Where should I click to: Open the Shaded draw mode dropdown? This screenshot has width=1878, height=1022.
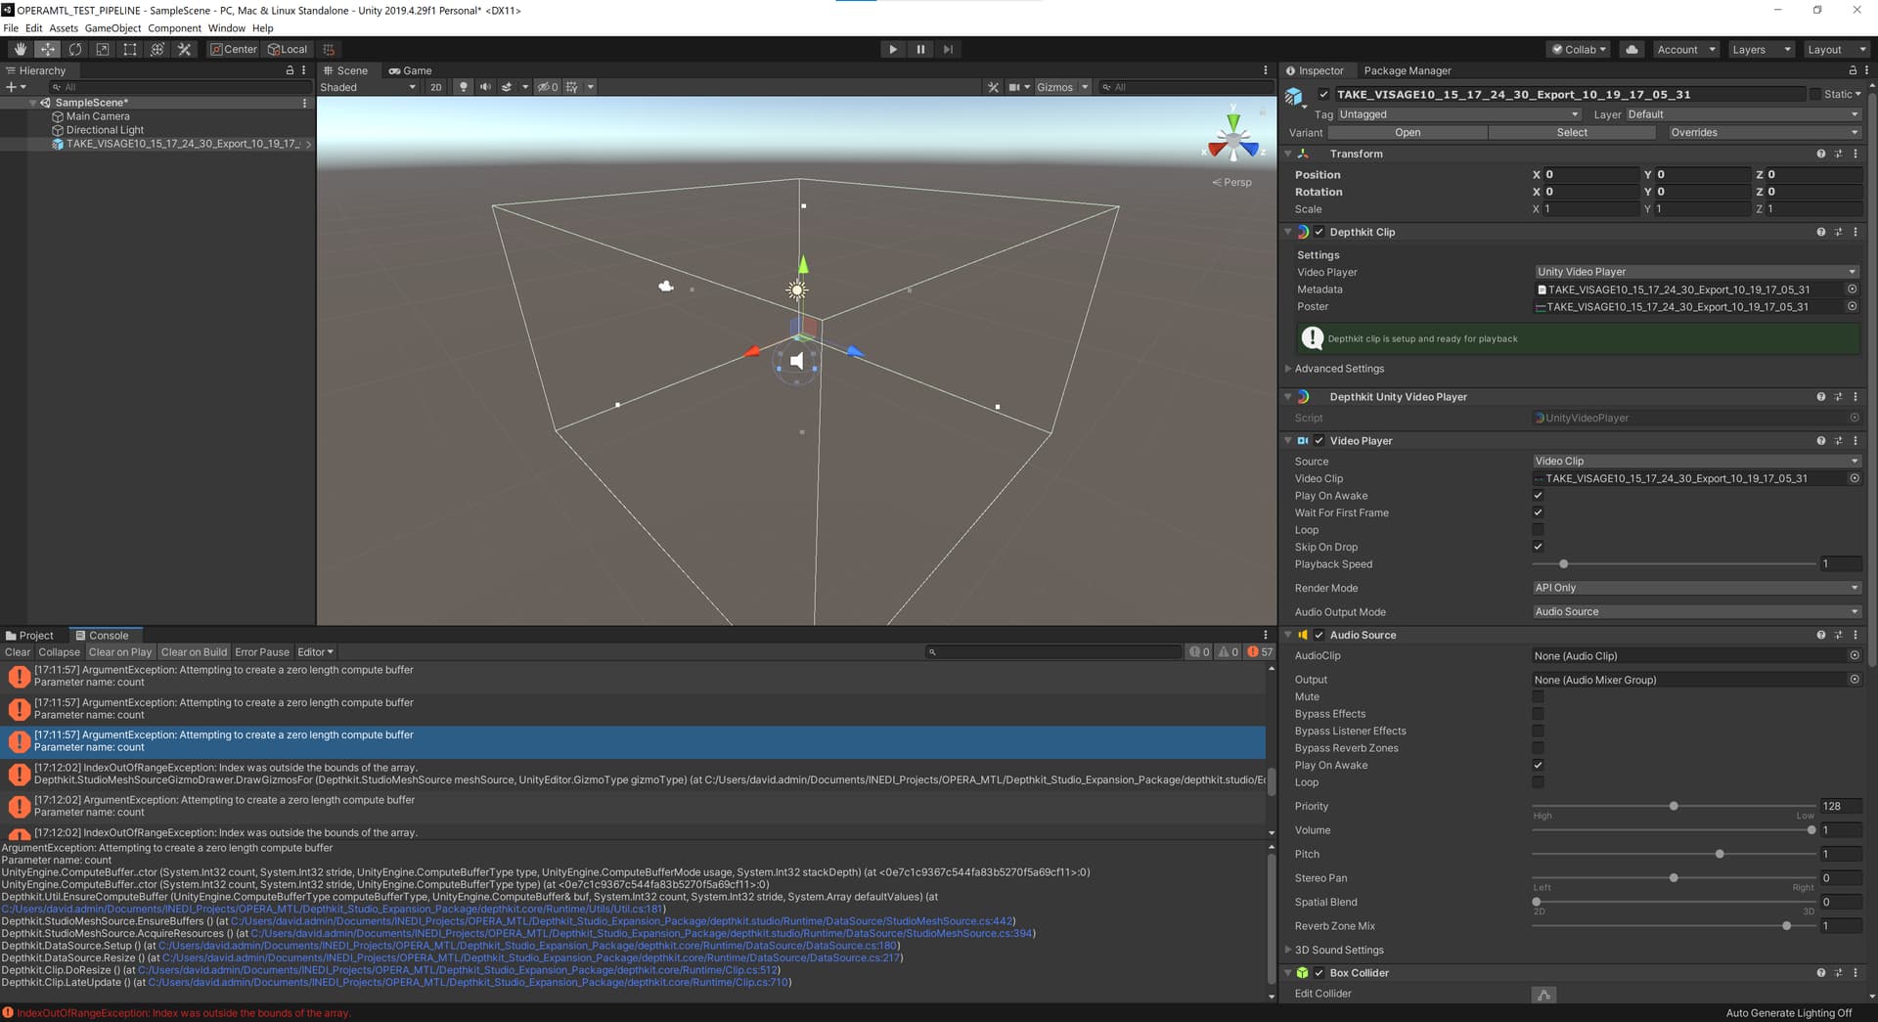[368, 87]
